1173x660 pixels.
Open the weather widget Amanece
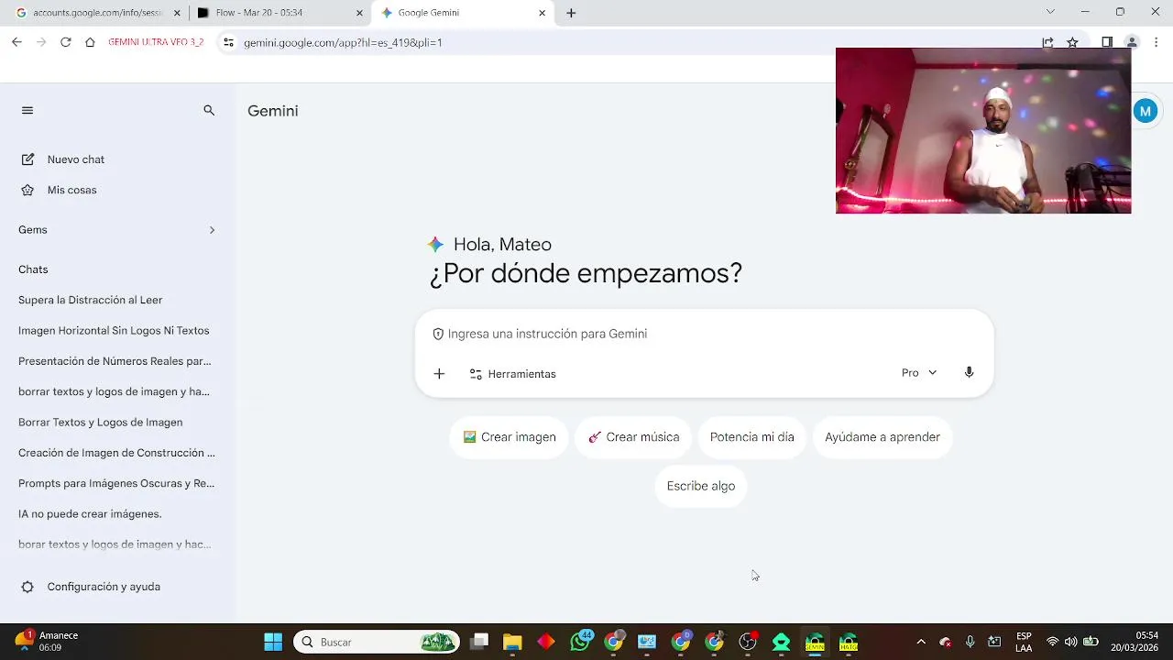(x=48, y=641)
